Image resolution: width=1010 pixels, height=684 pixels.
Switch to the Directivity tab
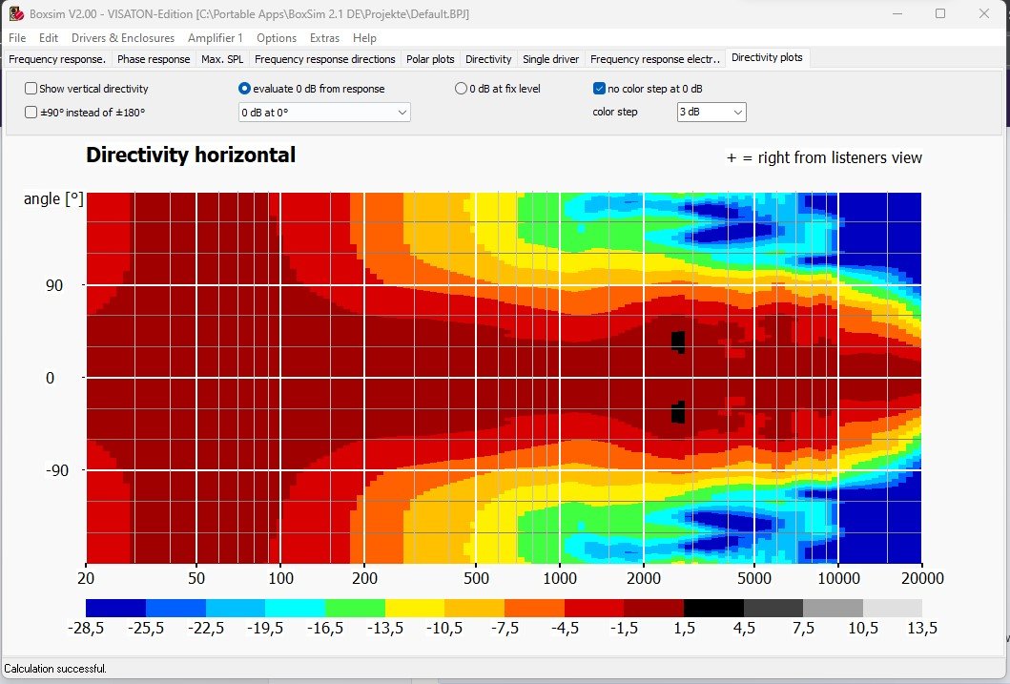click(x=488, y=58)
